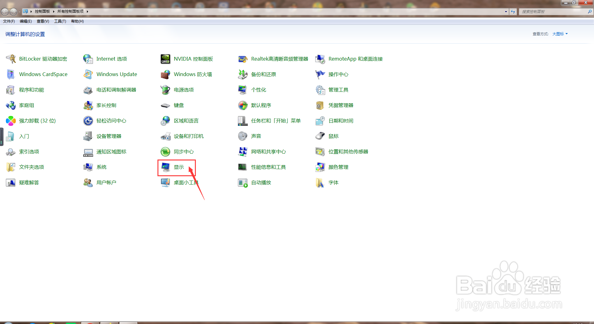
Task: Open 凭据管理器 icon
Action: pyautogui.click(x=320, y=105)
